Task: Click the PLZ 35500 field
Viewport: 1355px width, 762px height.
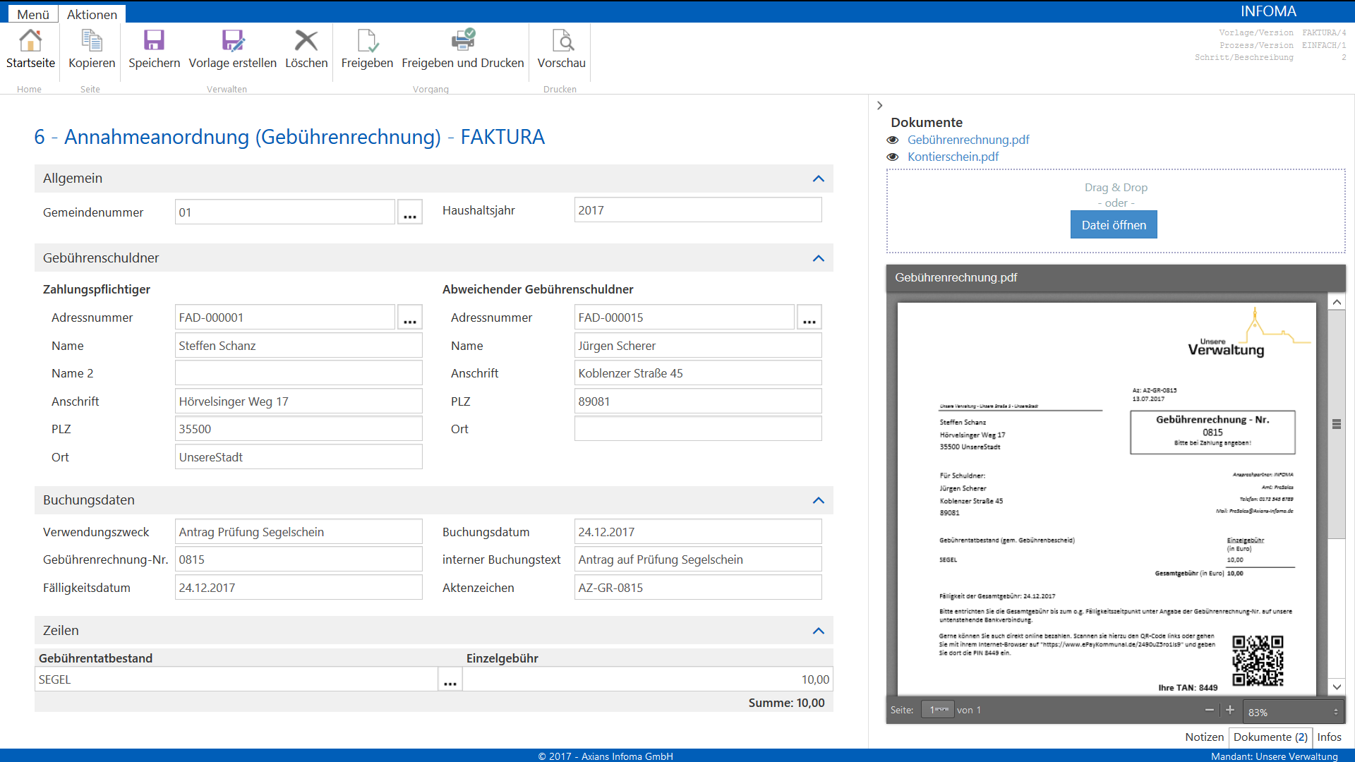Action: point(299,429)
